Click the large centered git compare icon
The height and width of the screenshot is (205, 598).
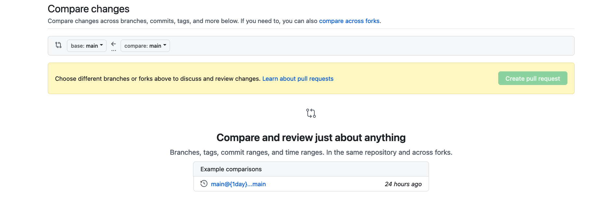tap(311, 113)
